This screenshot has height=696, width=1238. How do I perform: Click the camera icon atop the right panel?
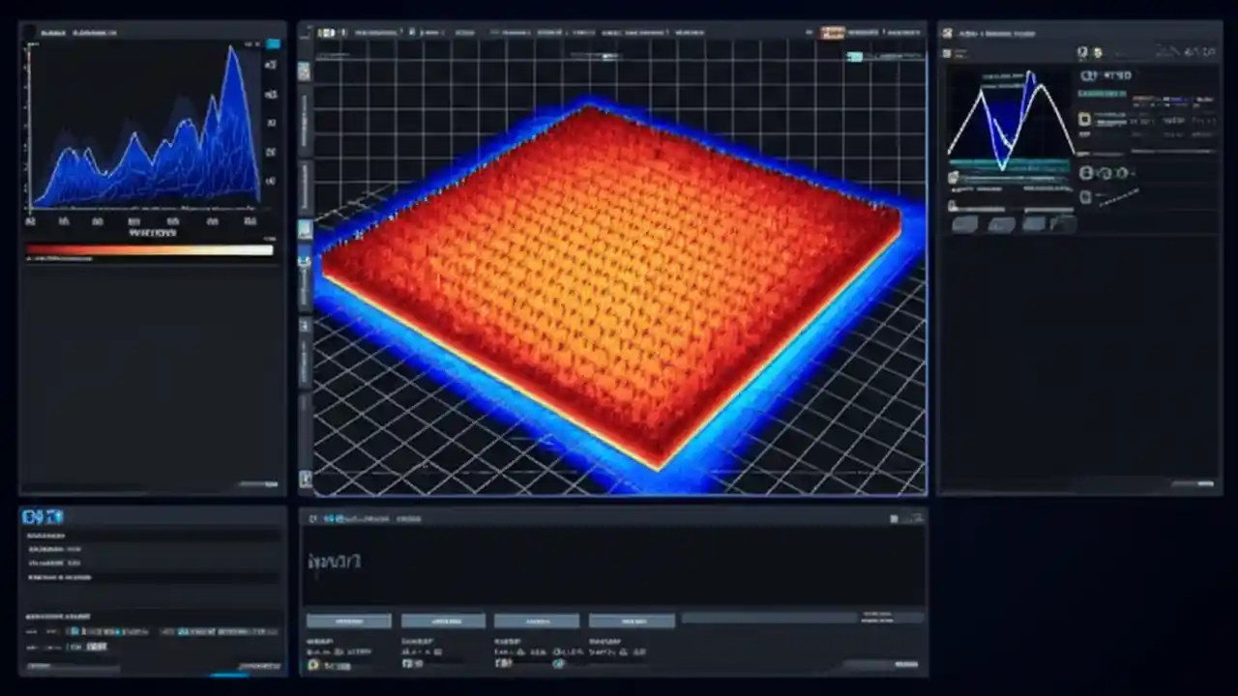click(x=946, y=32)
